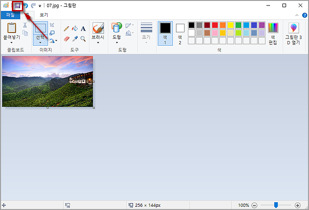
Task: Click the Save floppy disk icon
Action: (x=18, y=6)
